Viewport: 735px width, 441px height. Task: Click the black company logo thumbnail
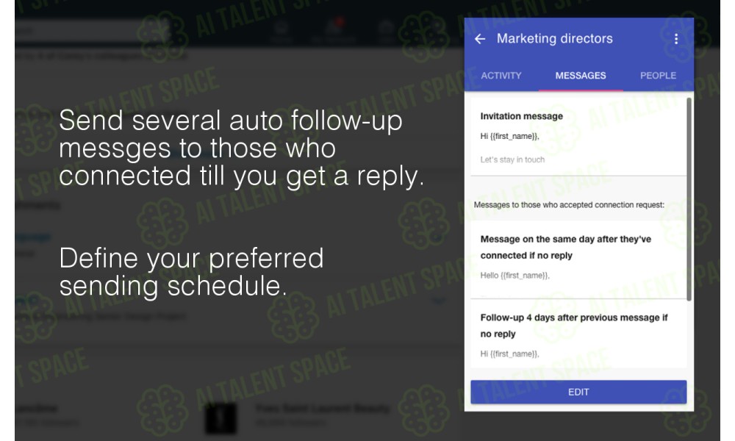tap(220, 418)
